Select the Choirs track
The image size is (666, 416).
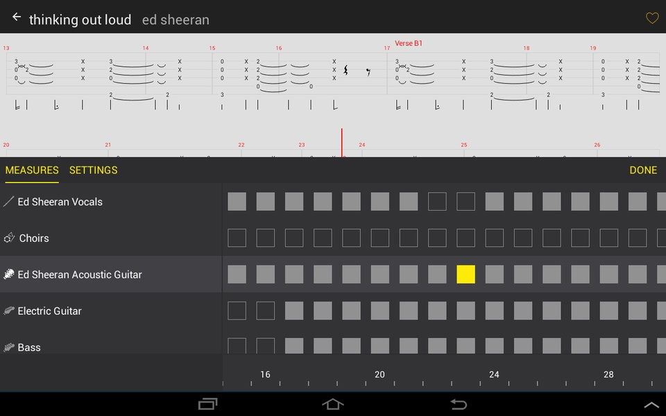point(111,238)
